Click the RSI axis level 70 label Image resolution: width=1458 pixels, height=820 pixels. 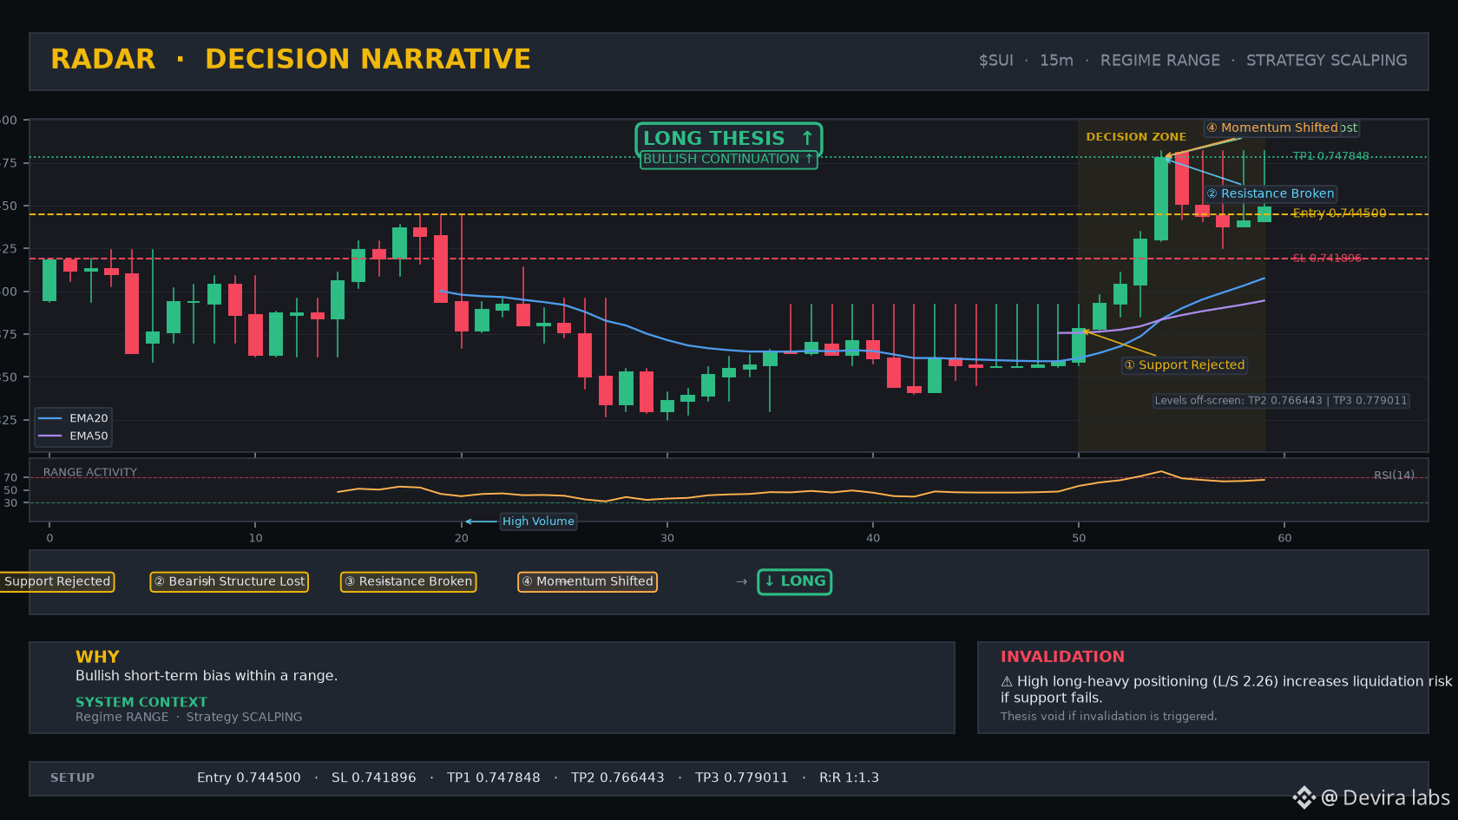point(10,478)
